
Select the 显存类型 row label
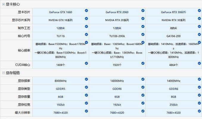(24, 89)
